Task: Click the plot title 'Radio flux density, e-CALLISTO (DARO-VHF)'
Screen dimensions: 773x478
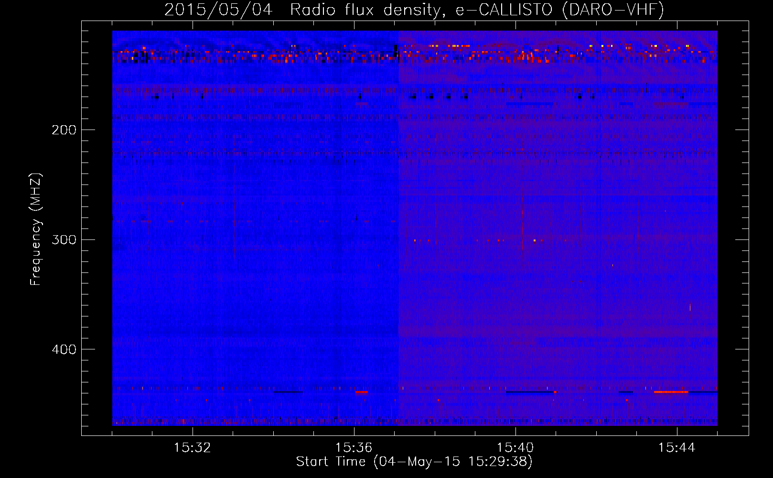Action: [477, 10]
